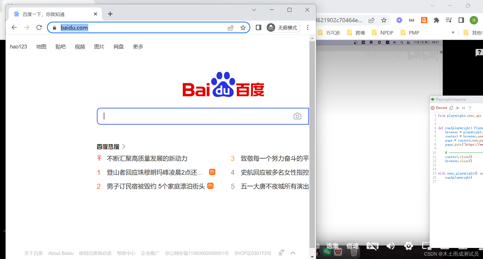Share page icon in the background browser

click(x=371, y=20)
